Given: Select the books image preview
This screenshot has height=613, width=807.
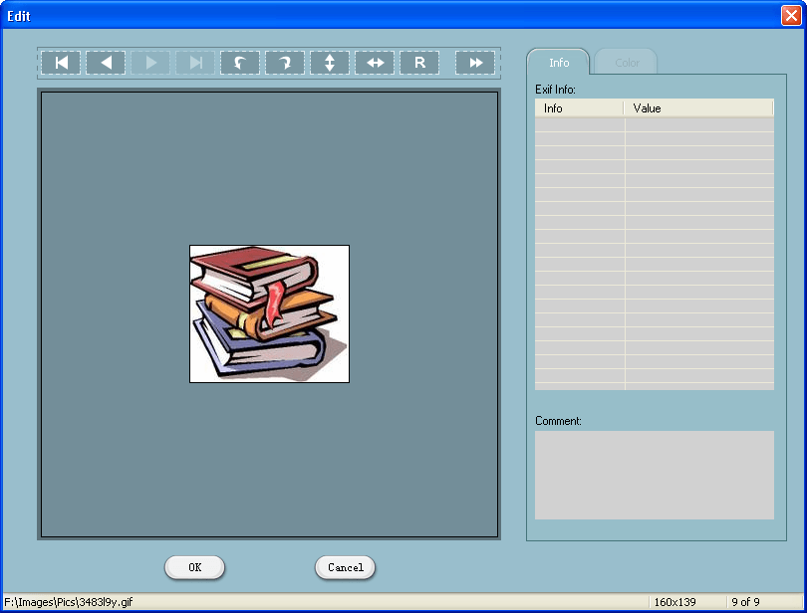Looking at the screenshot, I should pyautogui.click(x=268, y=313).
